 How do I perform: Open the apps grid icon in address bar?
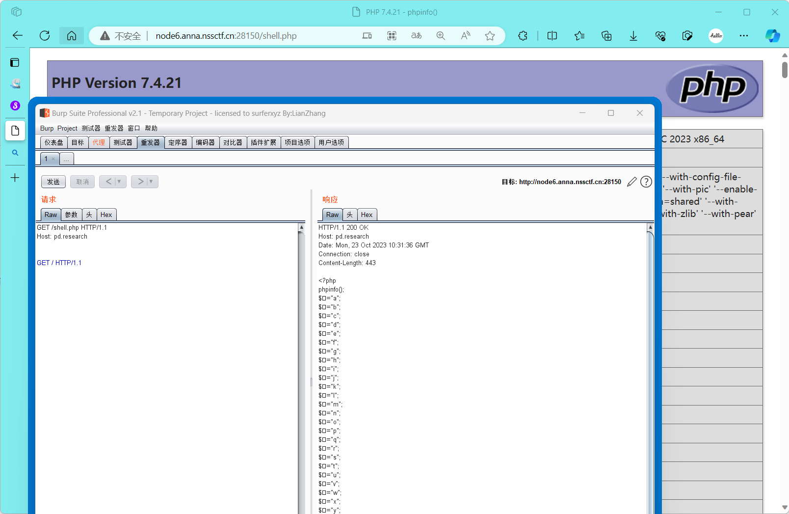[392, 35]
